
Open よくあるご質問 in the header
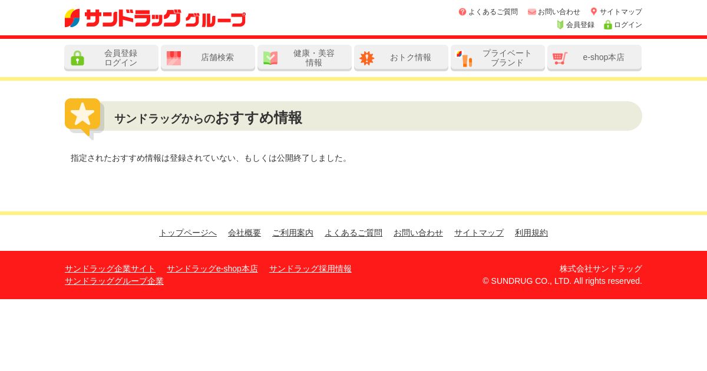493,12
